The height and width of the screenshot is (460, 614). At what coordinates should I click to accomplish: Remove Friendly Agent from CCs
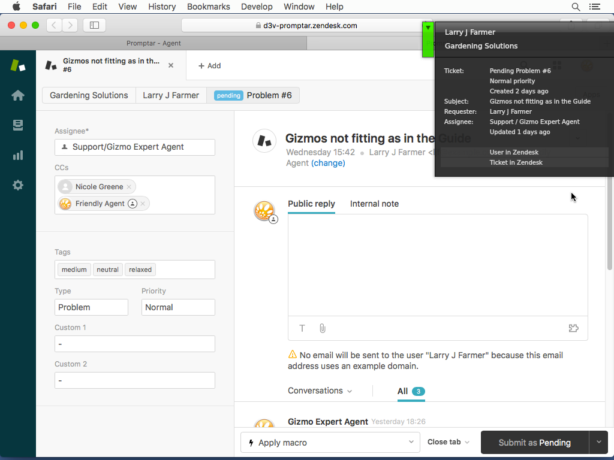point(143,204)
